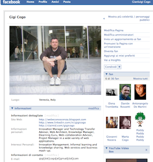Open Vai a Insights link
The width and height of the screenshot is (153, 162).
[112, 60]
